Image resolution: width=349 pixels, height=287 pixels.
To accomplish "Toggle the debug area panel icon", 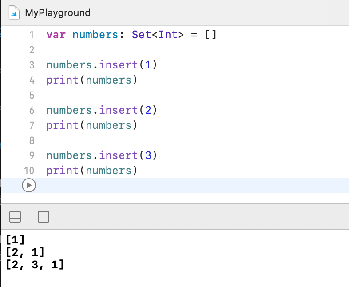I will coord(15,217).
